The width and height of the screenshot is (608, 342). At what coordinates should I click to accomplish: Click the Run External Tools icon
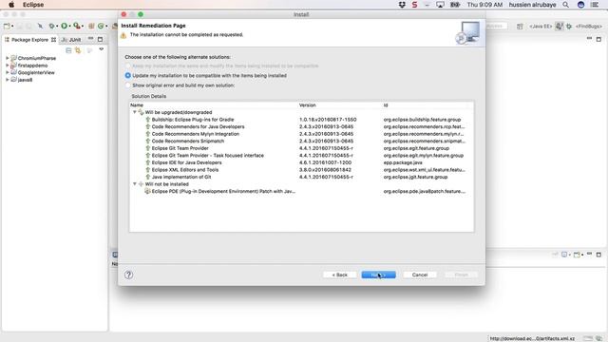coord(77,26)
